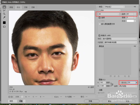Click the web-shift colors cube icon
Image resolution: width=140 pixels, height=105 pixels.
pyautogui.click(x=115, y=76)
